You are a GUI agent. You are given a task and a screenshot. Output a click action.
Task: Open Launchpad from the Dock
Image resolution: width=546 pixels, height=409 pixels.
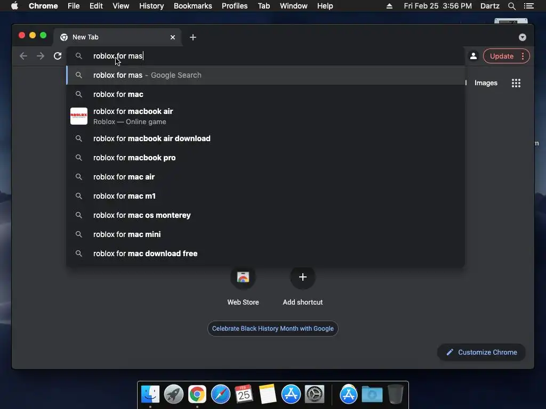click(174, 395)
